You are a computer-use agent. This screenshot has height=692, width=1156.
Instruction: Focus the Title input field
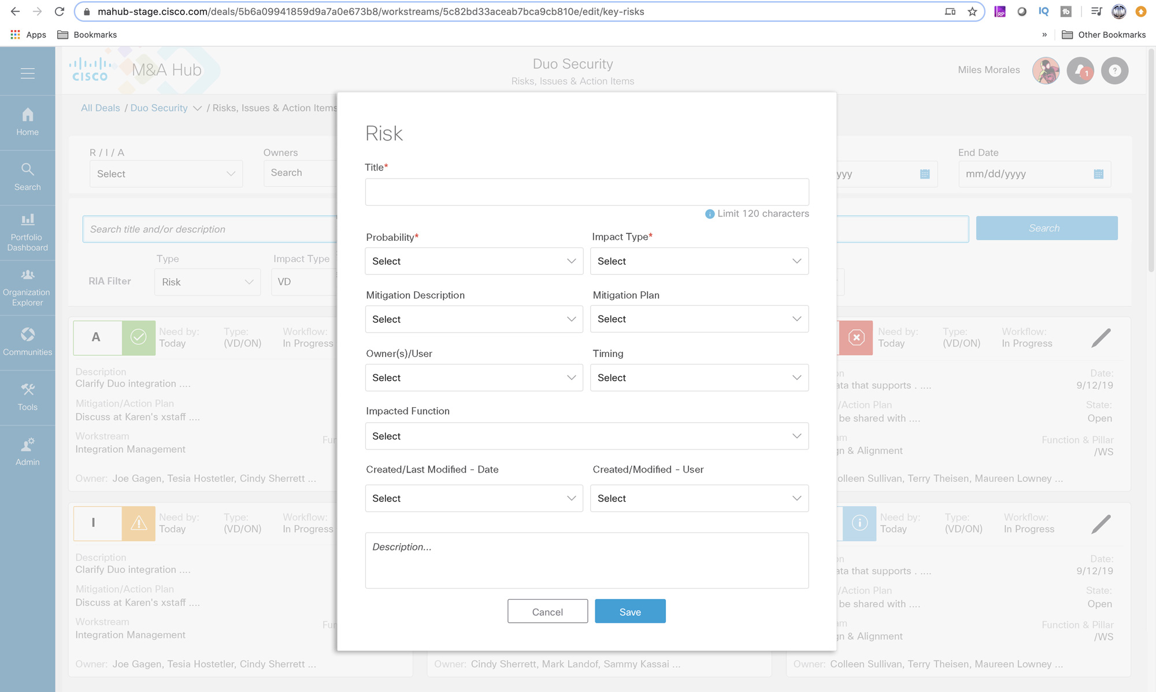pyautogui.click(x=587, y=192)
